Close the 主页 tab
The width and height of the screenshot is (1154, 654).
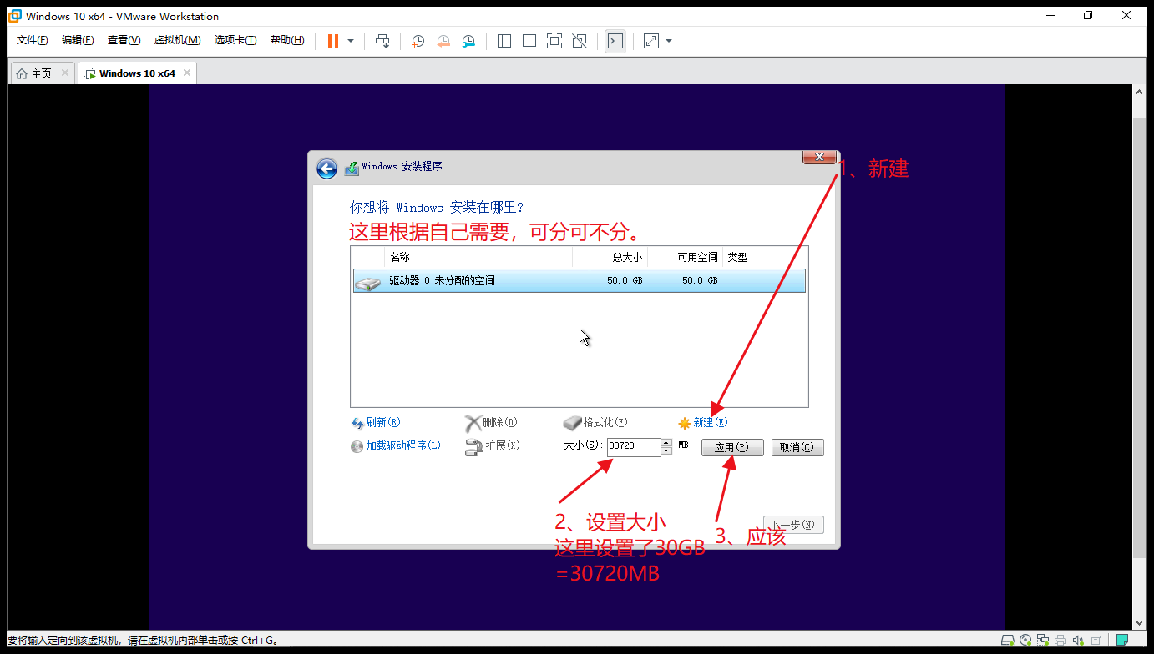pyautogui.click(x=65, y=73)
